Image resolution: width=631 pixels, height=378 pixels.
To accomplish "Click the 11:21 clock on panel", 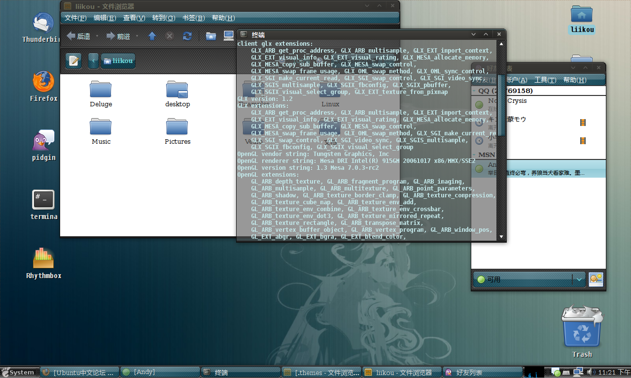I will pos(613,373).
